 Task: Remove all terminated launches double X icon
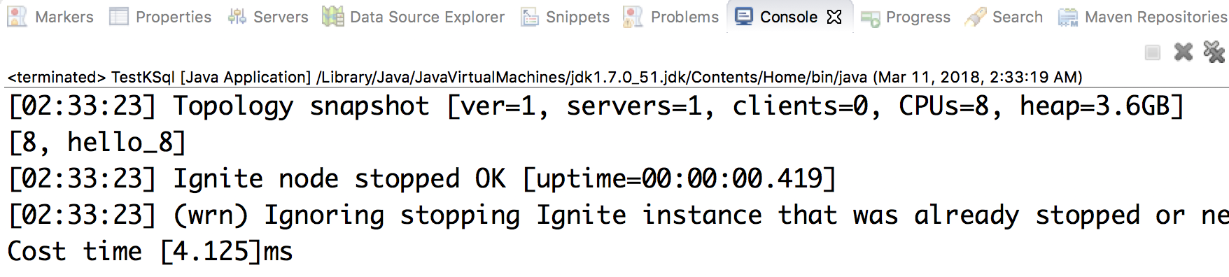tap(1214, 52)
